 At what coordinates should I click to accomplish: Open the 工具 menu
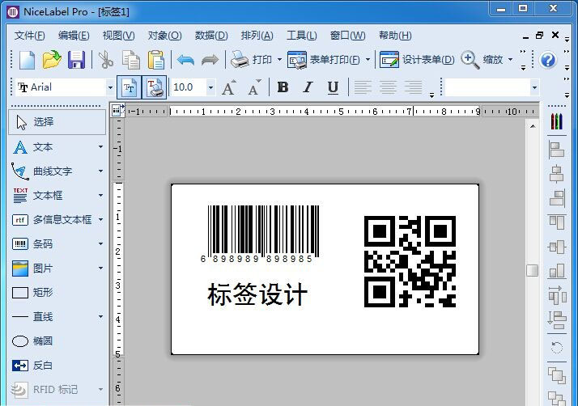pyautogui.click(x=301, y=36)
